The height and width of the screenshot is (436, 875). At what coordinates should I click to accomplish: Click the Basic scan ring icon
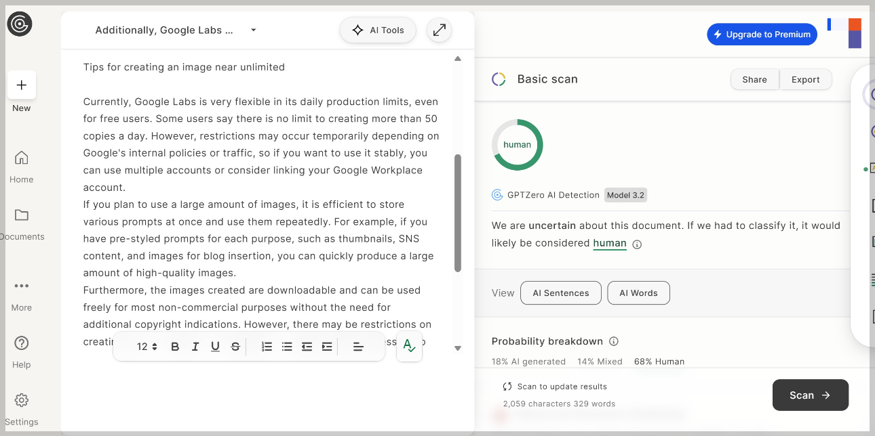click(499, 79)
